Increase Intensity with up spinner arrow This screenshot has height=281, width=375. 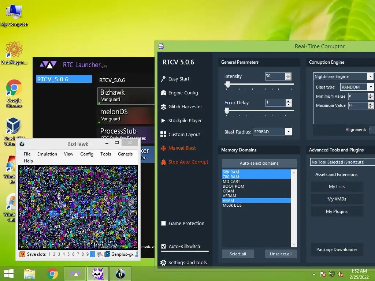289,75
